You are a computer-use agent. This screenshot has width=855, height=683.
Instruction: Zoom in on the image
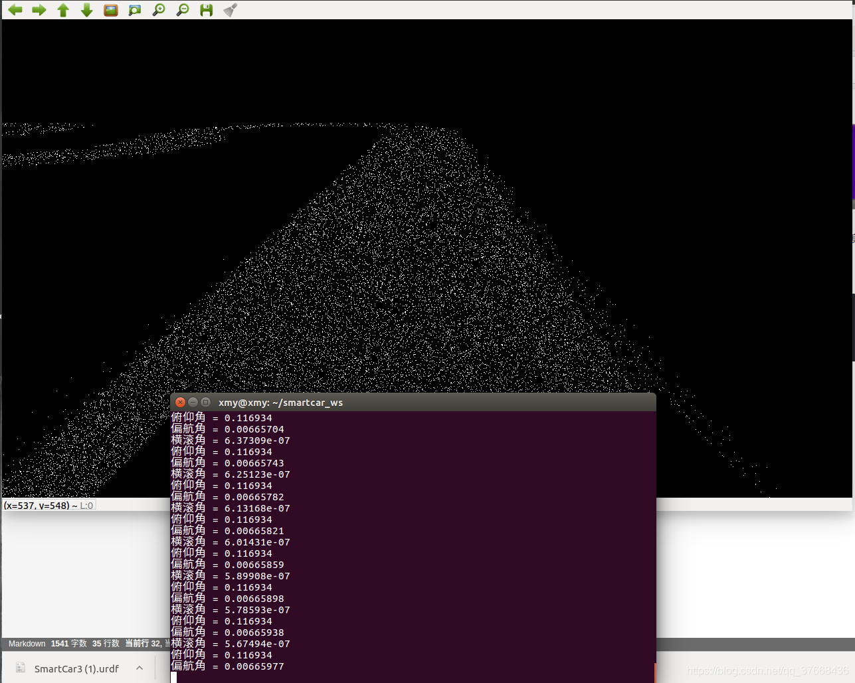click(x=159, y=10)
